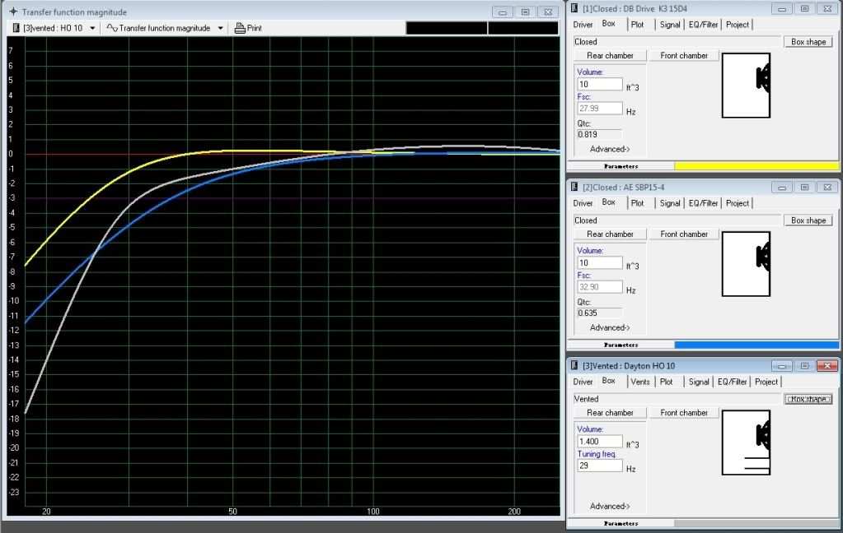This screenshot has height=533, width=843.
Task: Open the Vents tab in Dayton HO 10 window
Action: (640, 382)
